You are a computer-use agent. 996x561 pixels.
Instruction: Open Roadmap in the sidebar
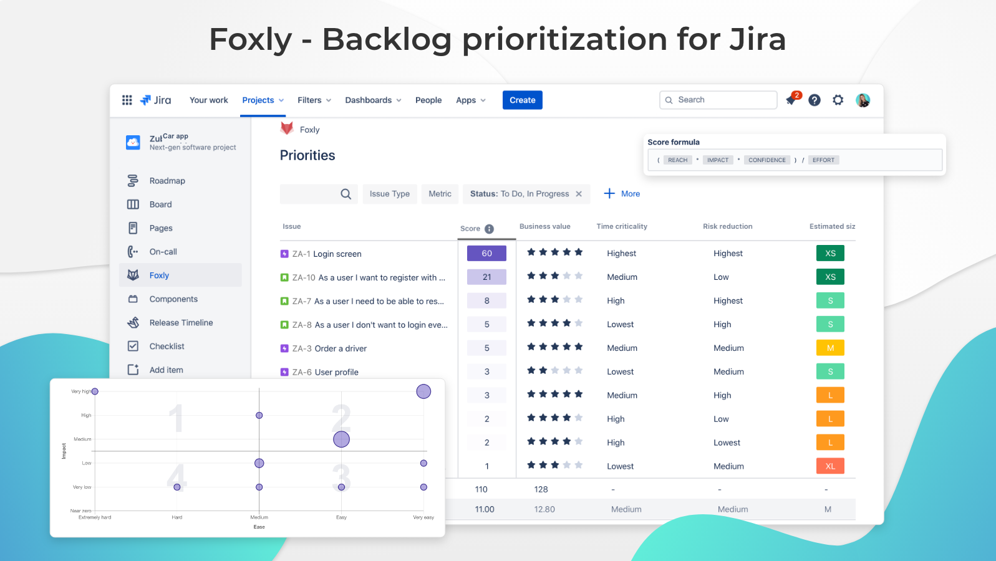pyautogui.click(x=167, y=181)
